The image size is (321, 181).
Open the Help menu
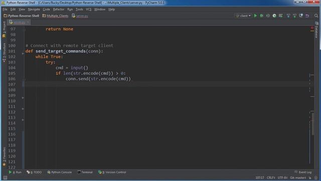point(111,9)
